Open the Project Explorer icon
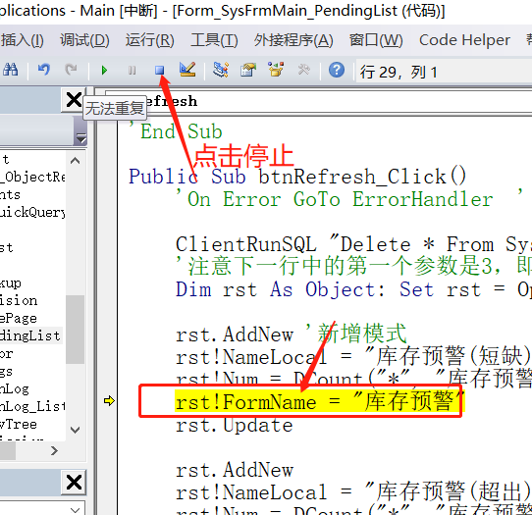Image resolution: width=532 pixels, height=515 pixels. click(221, 70)
